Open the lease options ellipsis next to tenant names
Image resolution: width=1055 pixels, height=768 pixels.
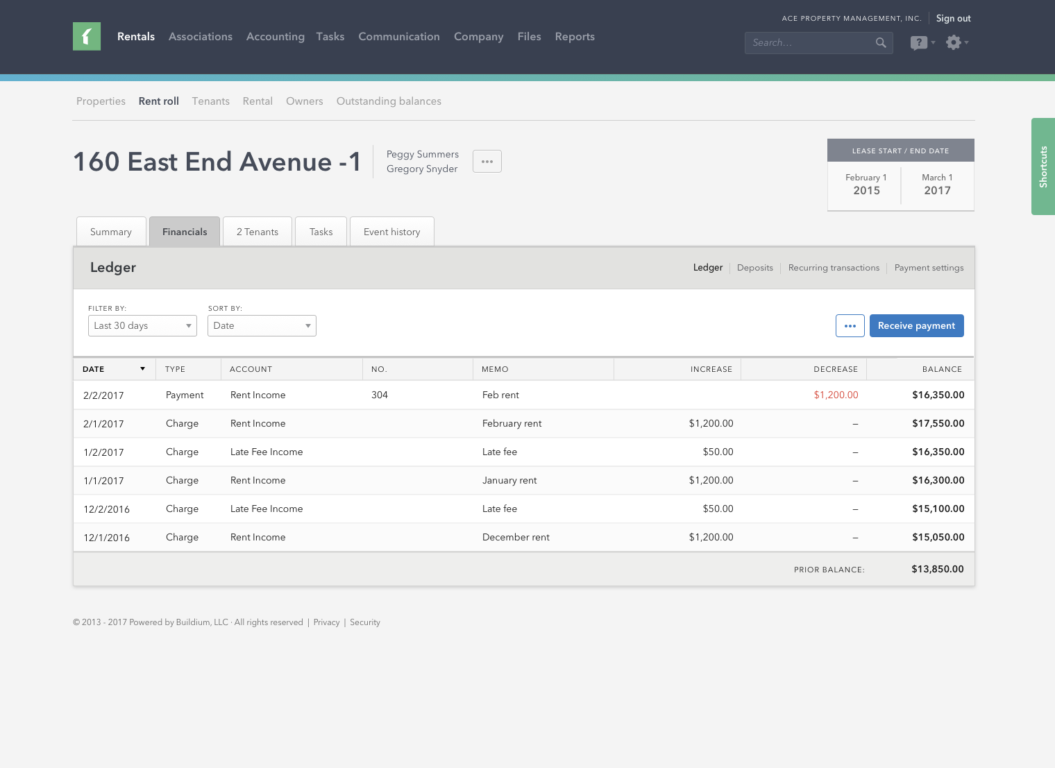click(487, 162)
